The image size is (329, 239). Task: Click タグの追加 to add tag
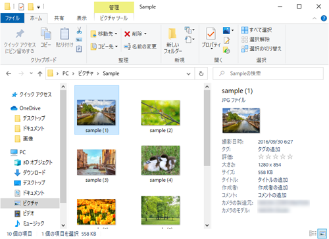coord(269,149)
